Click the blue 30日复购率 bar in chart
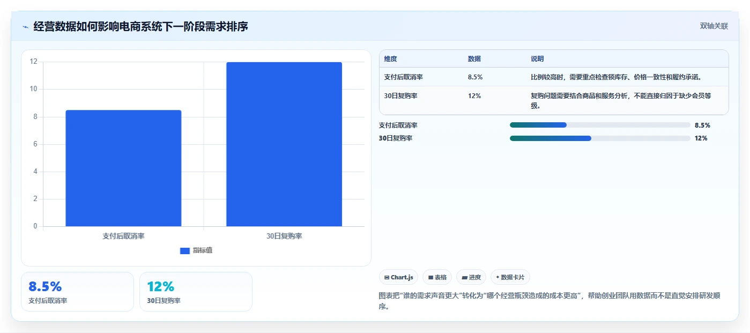The height and width of the screenshot is (333, 750). (x=284, y=144)
